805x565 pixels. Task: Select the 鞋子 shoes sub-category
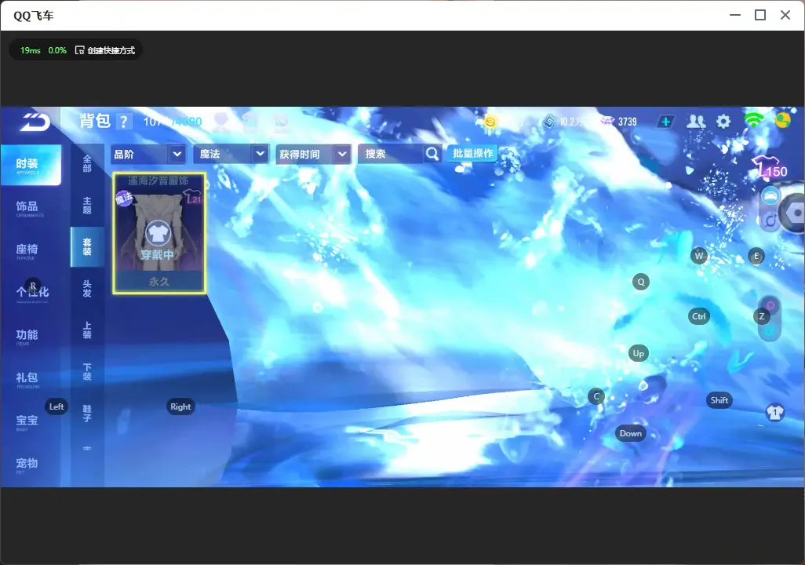(87, 414)
